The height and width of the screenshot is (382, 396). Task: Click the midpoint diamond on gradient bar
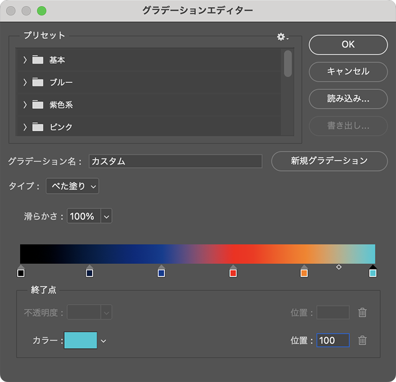[339, 266]
